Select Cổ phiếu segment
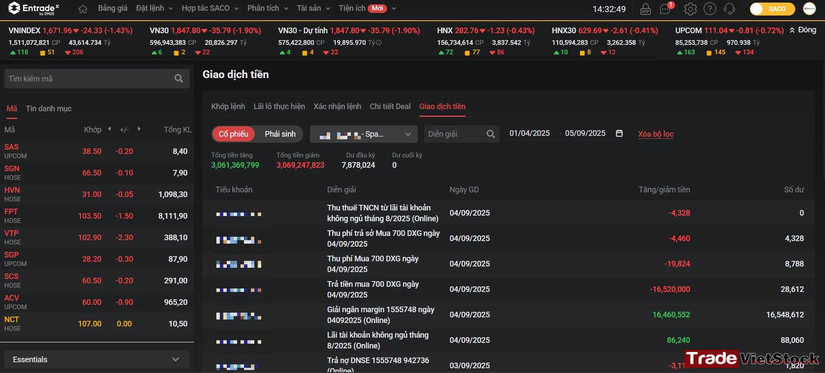 (233, 134)
